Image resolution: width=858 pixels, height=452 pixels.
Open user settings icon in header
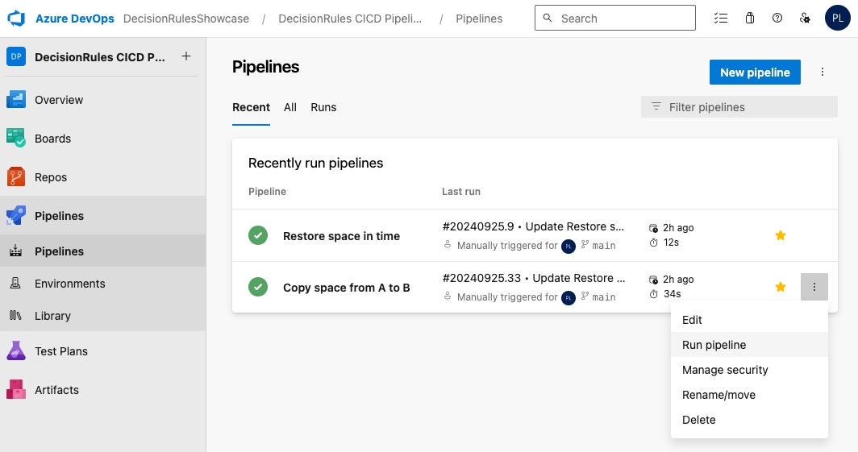[x=804, y=18]
